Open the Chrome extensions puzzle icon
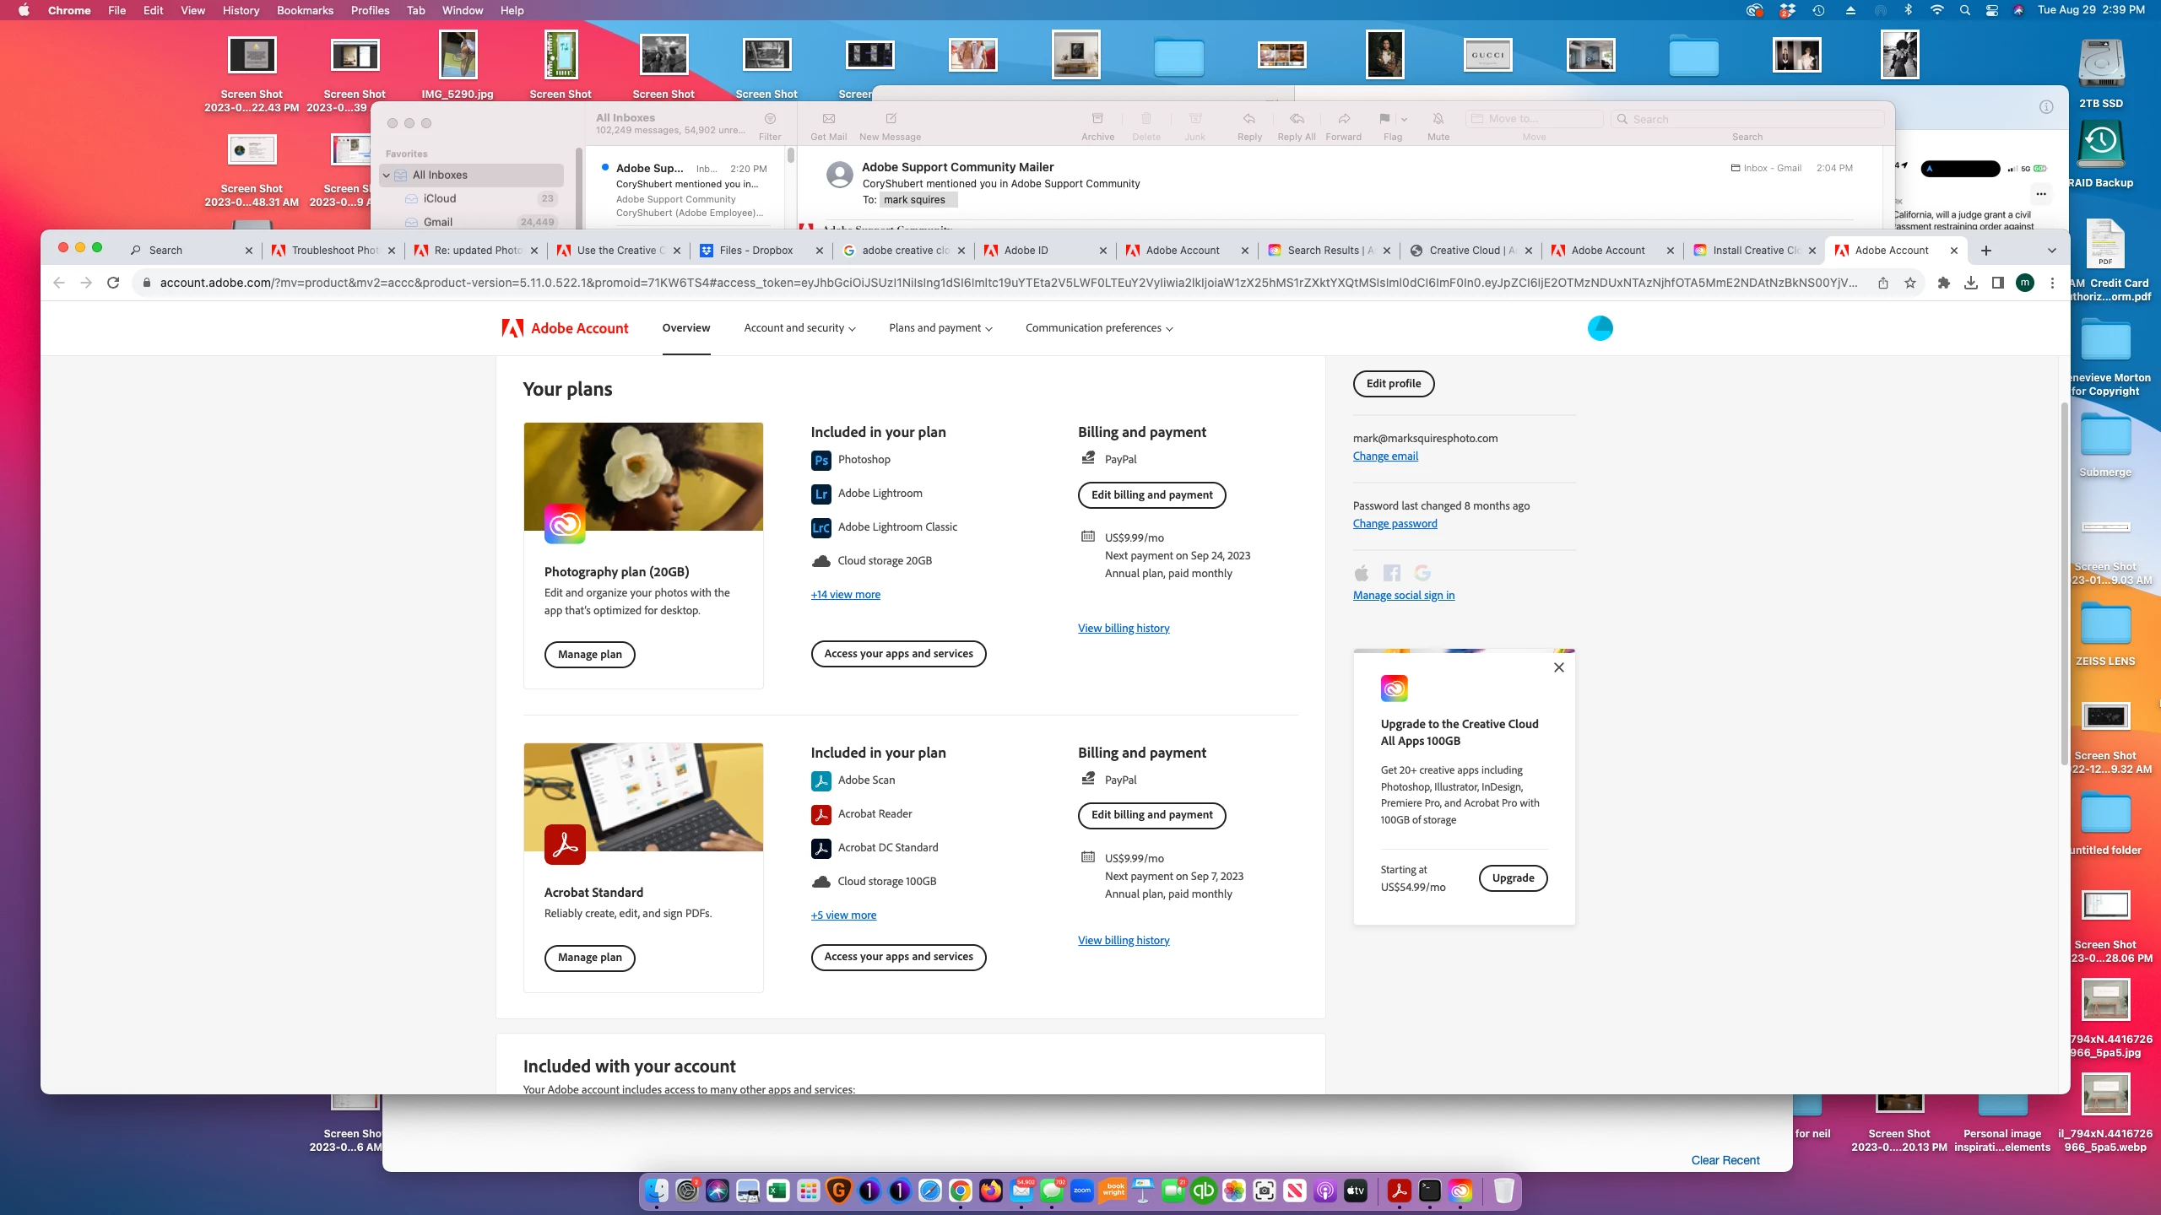The height and width of the screenshot is (1215, 2161). [x=1944, y=283]
